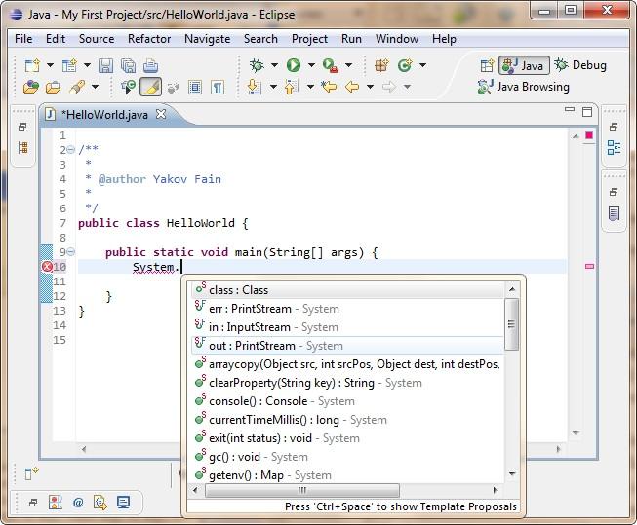Viewport: 637px width, 525px height.
Task: Open the dropdown beside New wizard icon
Action: (50, 65)
